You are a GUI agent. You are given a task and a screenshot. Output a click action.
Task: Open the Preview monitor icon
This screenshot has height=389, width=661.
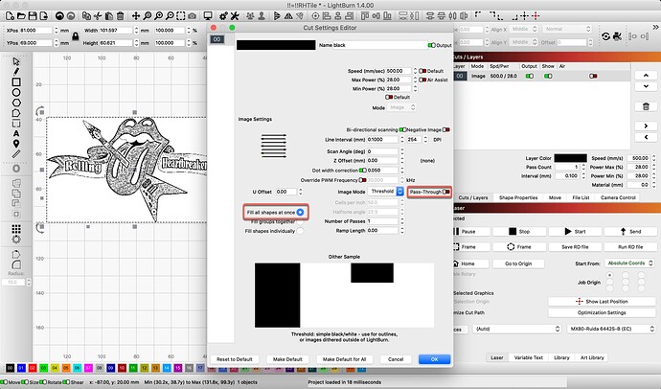(x=208, y=16)
